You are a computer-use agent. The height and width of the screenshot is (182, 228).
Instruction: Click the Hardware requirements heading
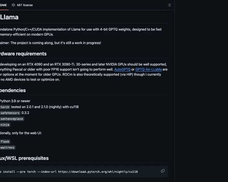23,54
